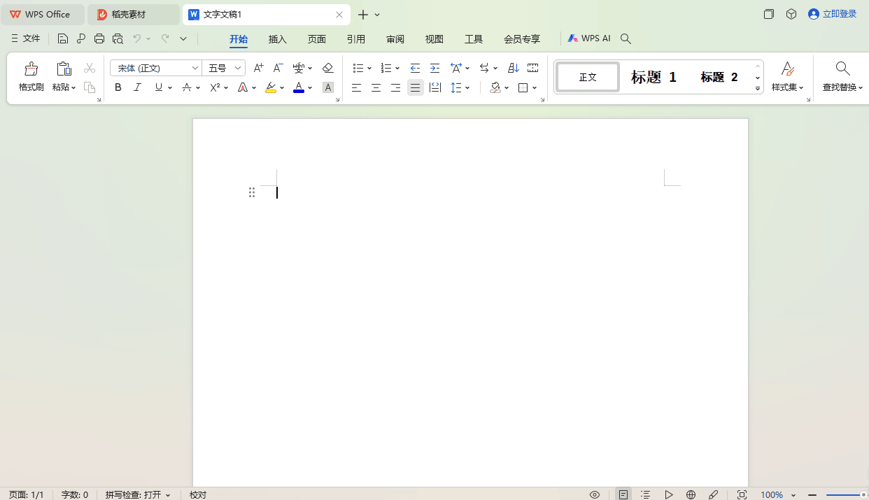Open Find and Replace (查找替换)
Viewport: 869px width, 500px height.
tap(842, 76)
